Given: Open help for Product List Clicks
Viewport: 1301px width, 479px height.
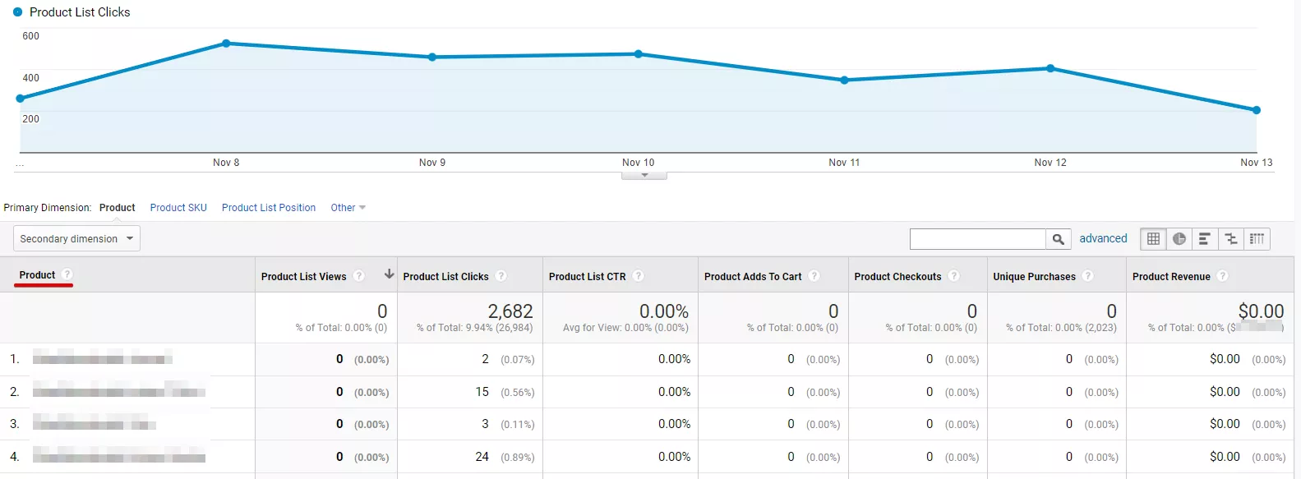Looking at the screenshot, I should coord(501,276).
